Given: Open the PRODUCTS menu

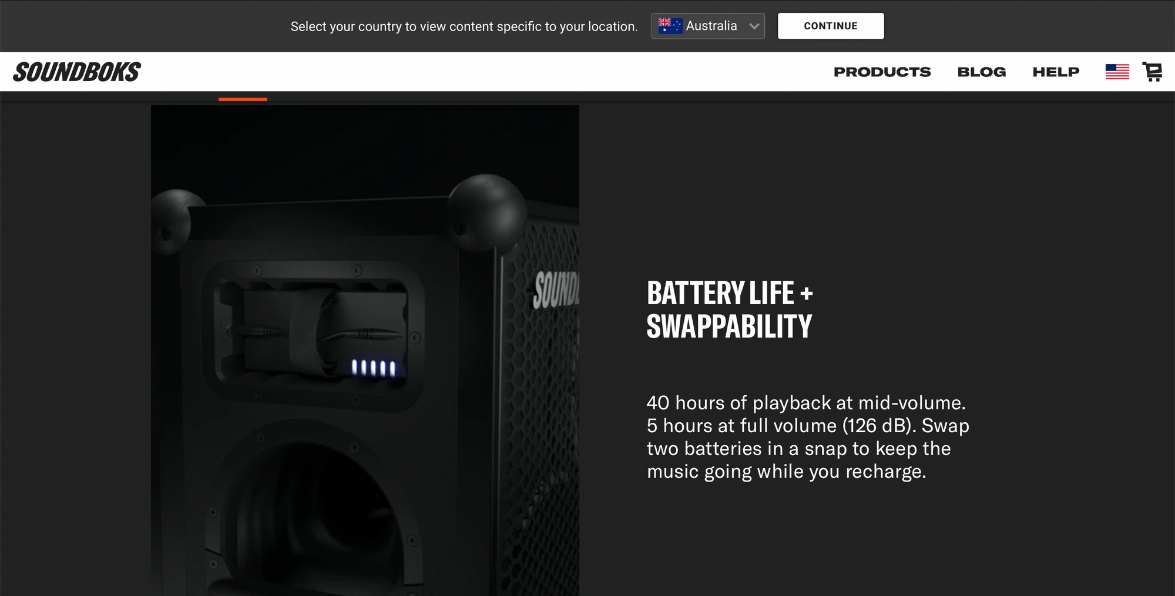Looking at the screenshot, I should click(x=882, y=72).
